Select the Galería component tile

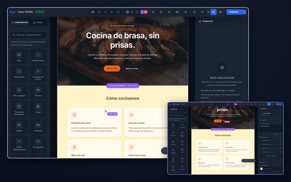pyautogui.click(x=19, y=126)
